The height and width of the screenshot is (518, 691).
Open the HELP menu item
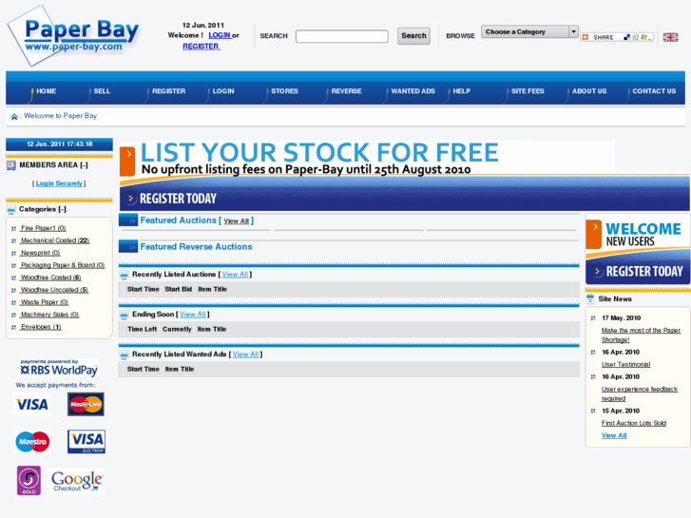tap(462, 91)
